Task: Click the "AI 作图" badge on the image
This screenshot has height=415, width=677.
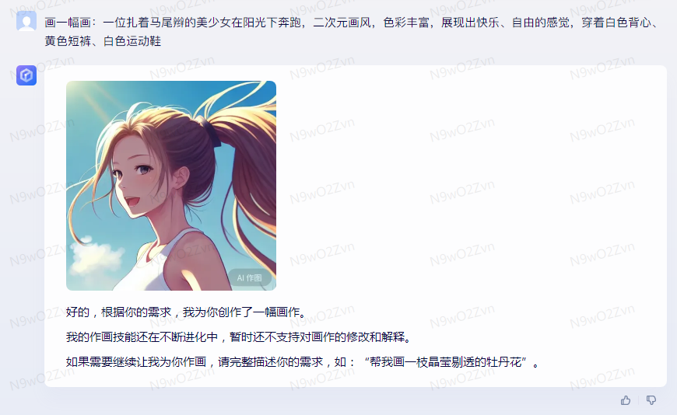Action: (249, 277)
